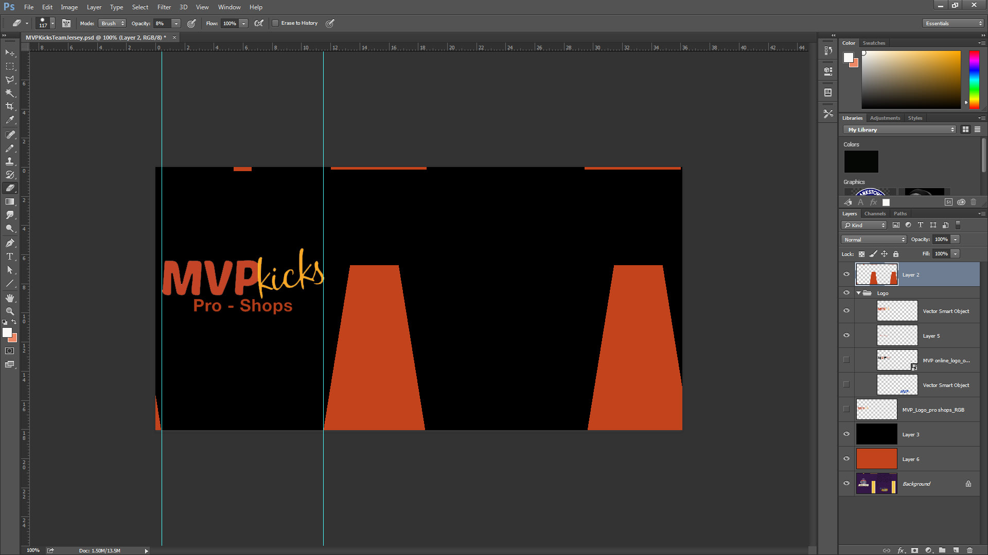
Task: Select the History Brush tool
Action: click(x=10, y=175)
